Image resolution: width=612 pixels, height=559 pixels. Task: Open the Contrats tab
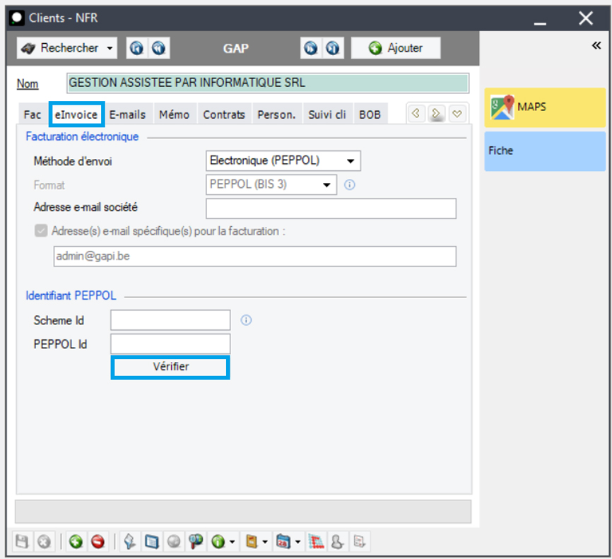tap(224, 114)
